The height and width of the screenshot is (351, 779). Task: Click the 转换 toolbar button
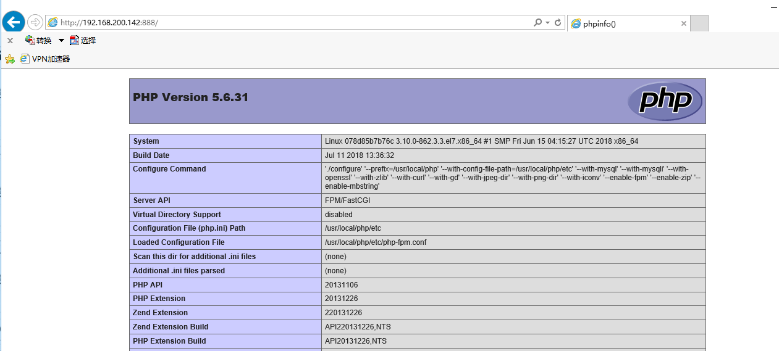tap(38, 41)
